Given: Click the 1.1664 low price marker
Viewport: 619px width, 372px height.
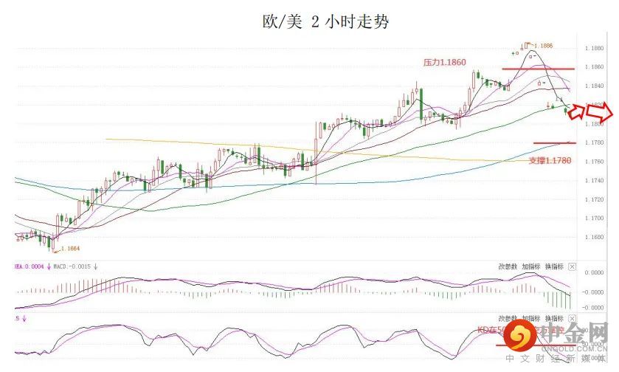Looking at the screenshot, I should point(70,249).
